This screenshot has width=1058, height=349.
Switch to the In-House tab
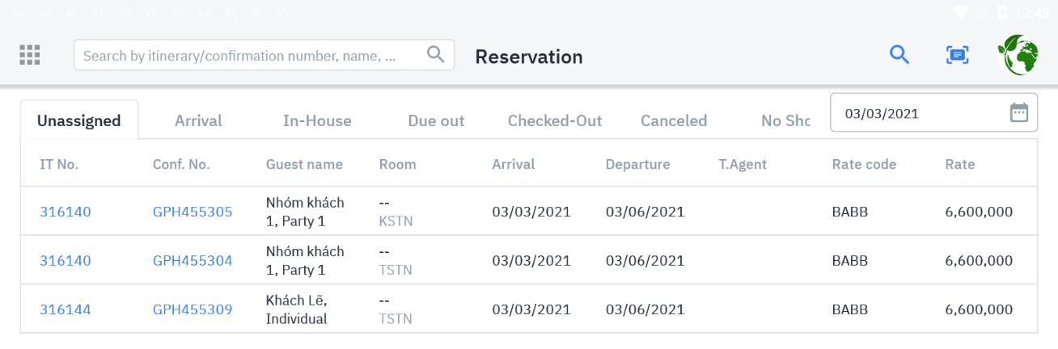(317, 121)
